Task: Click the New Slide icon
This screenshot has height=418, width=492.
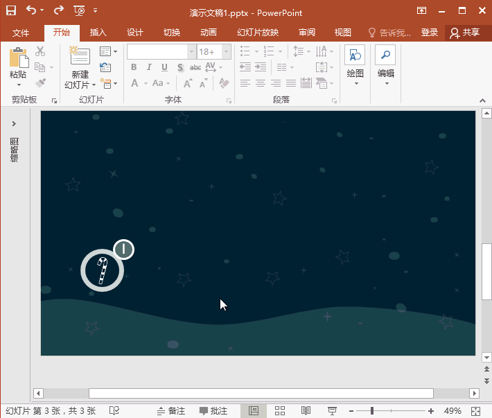Action: click(x=80, y=58)
